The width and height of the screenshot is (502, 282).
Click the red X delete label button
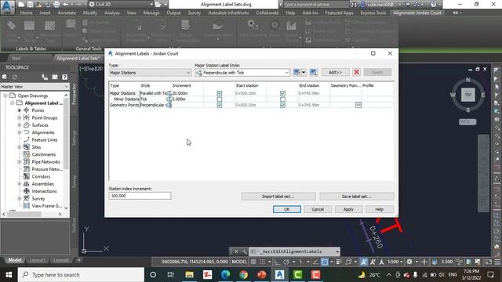pyautogui.click(x=356, y=72)
